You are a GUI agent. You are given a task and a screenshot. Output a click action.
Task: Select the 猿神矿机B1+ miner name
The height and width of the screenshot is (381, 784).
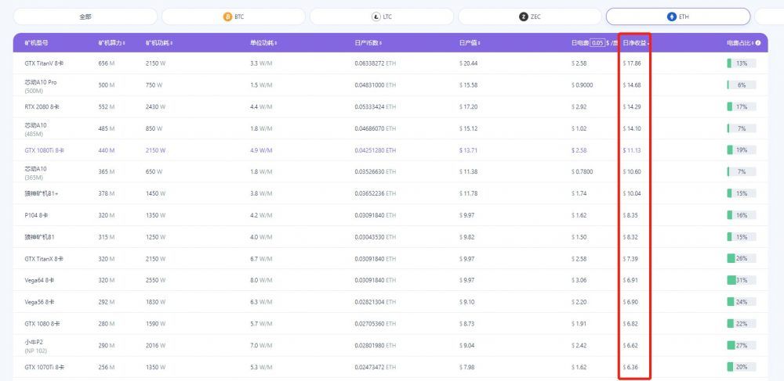(x=42, y=193)
